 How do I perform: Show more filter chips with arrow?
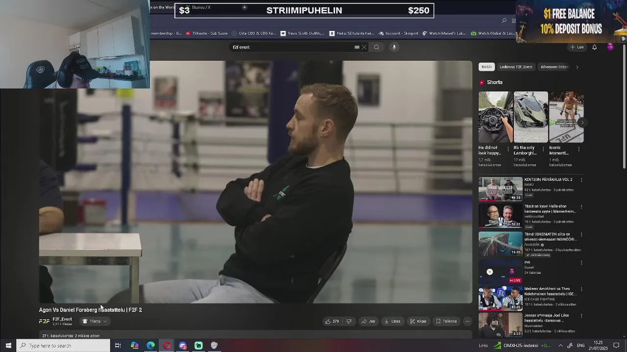tap(577, 67)
